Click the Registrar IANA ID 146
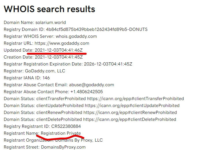The image size is (203, 150). [x=46, y=78]
